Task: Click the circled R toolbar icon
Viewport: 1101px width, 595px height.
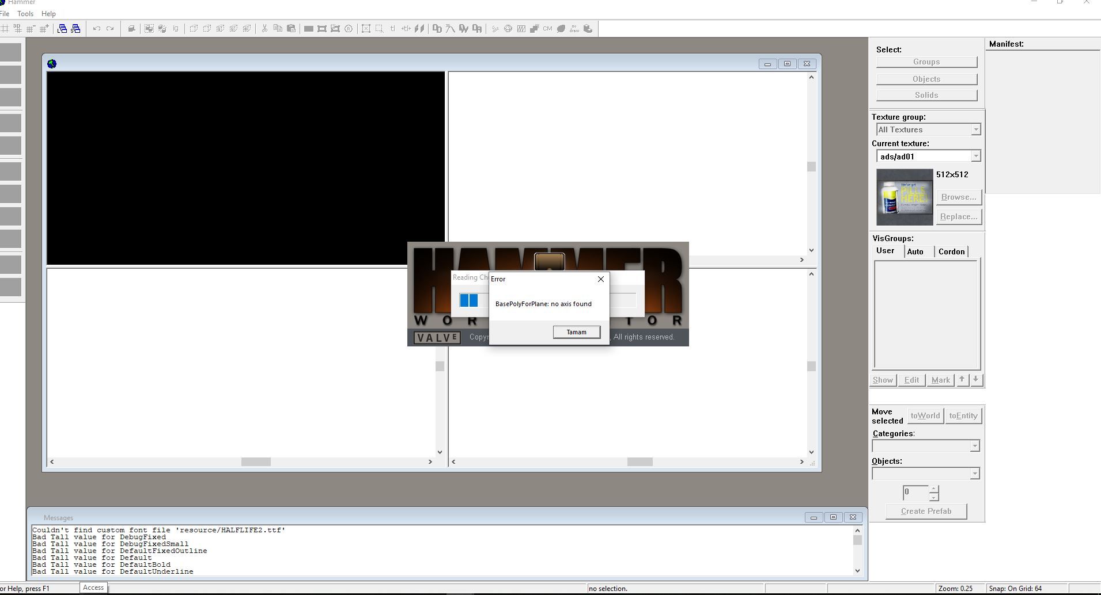Action: (x=349, y=29)
